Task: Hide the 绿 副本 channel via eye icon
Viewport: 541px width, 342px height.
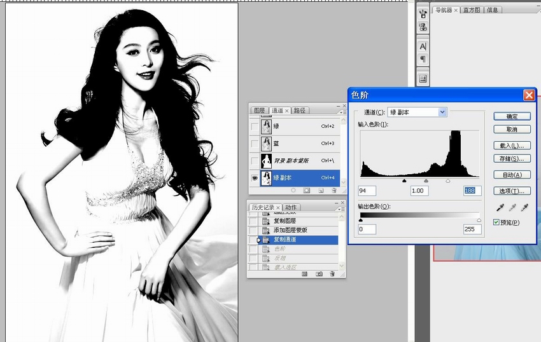Action: coord(255,178)
